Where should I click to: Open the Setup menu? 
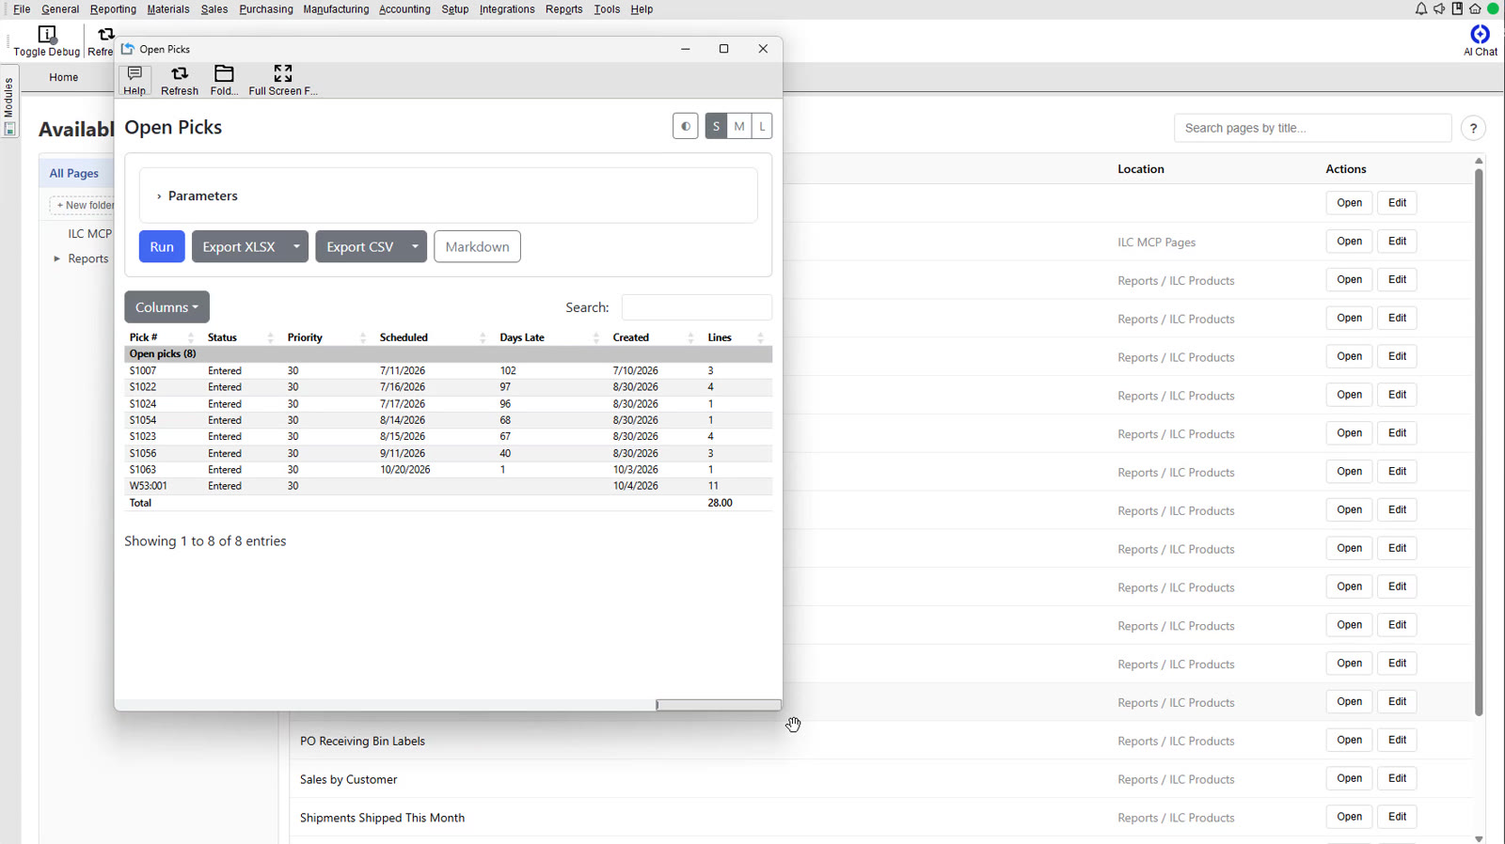pos(455,9)
